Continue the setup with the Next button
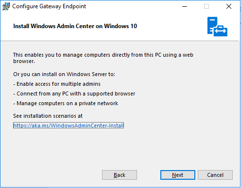The image size is (241, 188). coord(178,175)
